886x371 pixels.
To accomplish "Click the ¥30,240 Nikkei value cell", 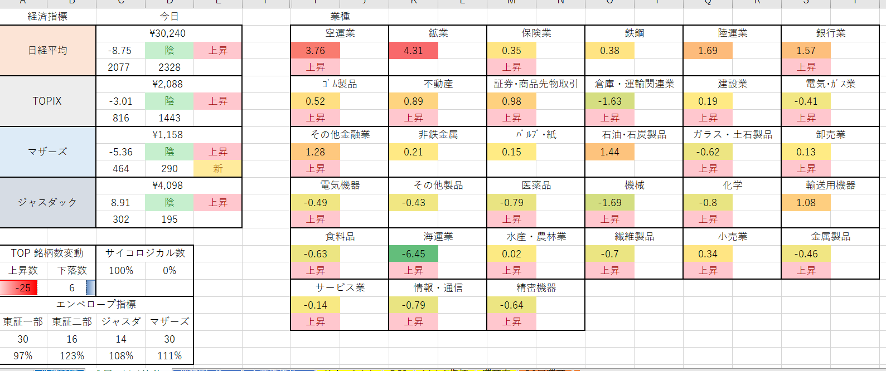I will (x=169, y=34).
